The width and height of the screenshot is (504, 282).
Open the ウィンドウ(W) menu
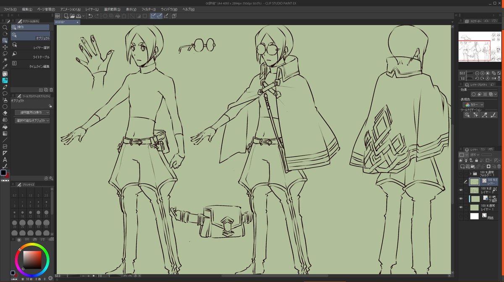tap(169, 9)
